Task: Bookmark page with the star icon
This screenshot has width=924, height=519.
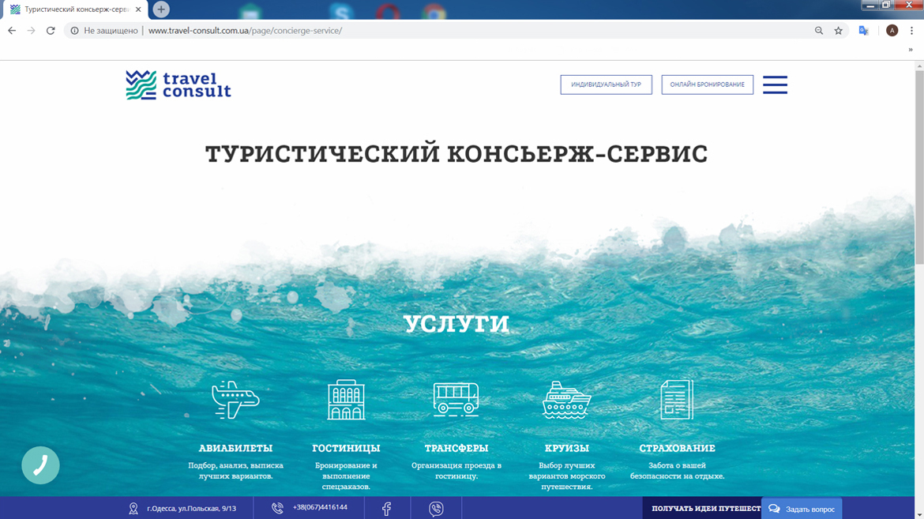Action: point(839,31)
